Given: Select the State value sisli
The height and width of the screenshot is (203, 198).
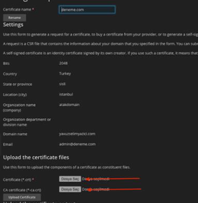Looking at the screenshot, I should coord(62,84).
